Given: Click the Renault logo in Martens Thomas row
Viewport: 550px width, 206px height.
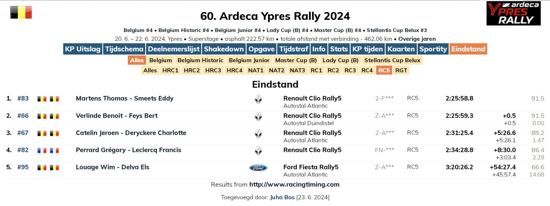Looking at the screenshot, I should coord(258,99).
